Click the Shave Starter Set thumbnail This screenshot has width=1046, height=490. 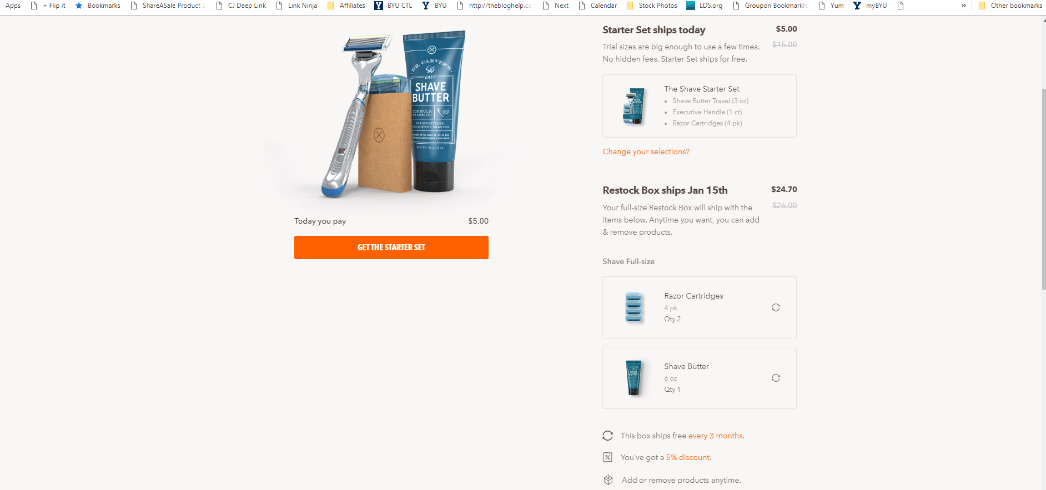click(x=634, y=106)
